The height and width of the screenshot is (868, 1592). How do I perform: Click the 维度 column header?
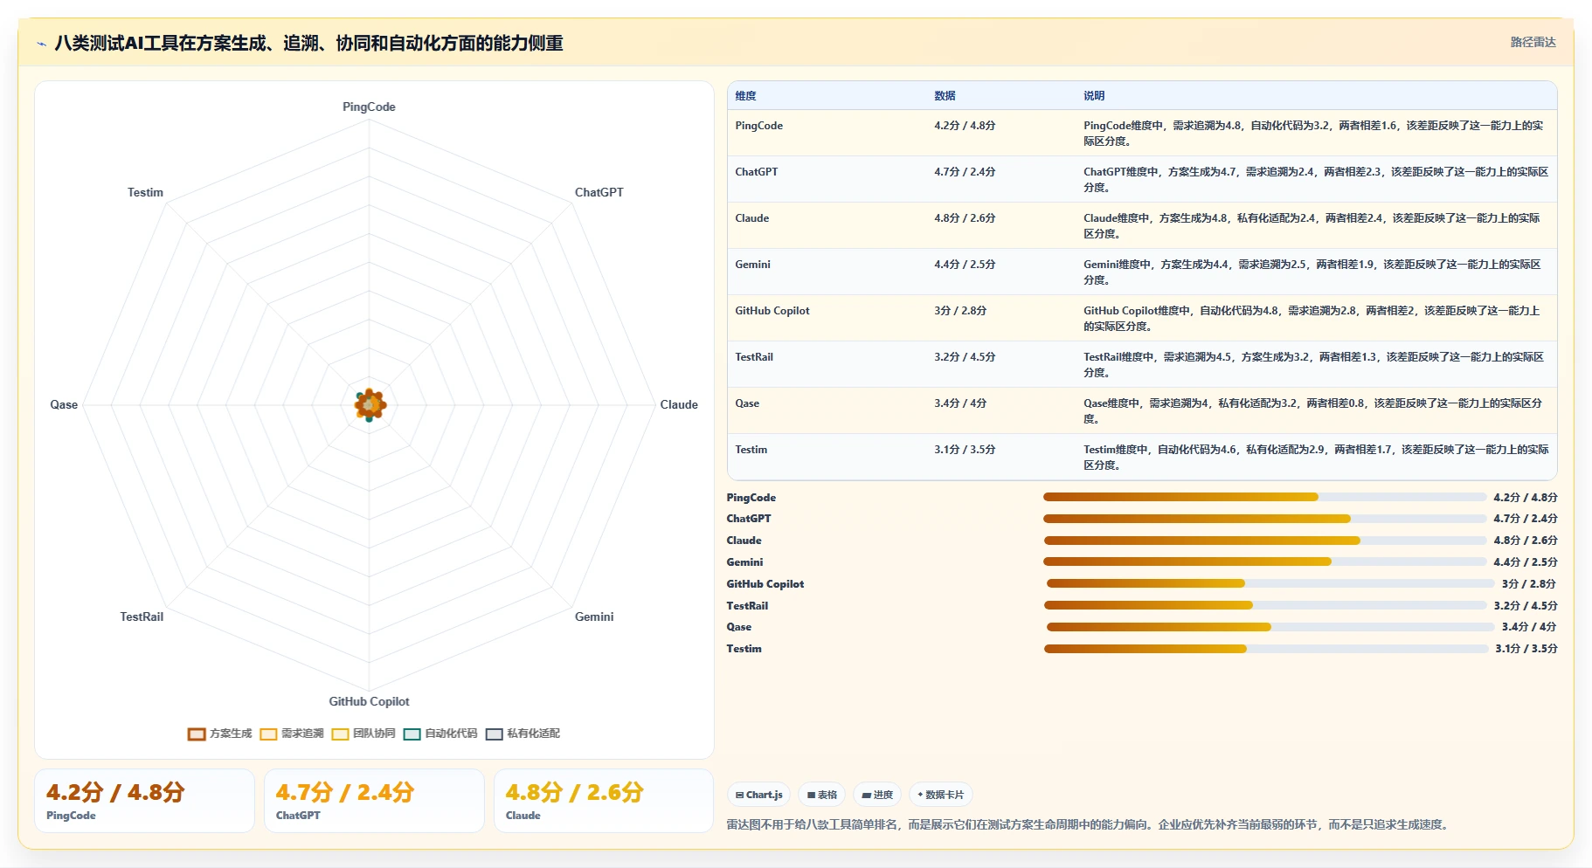(745, 96)
